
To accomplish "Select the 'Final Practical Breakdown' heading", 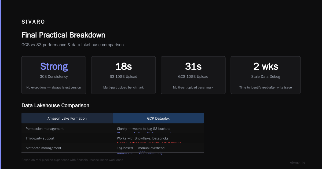I will click(63, 35).
